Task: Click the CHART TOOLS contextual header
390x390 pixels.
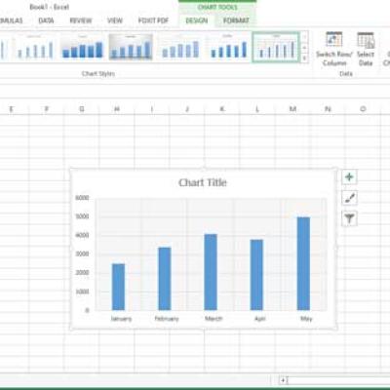Action: pos(217,7)
